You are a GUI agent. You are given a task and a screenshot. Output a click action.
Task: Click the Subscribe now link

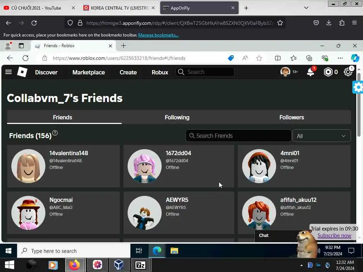click(334, 236)
